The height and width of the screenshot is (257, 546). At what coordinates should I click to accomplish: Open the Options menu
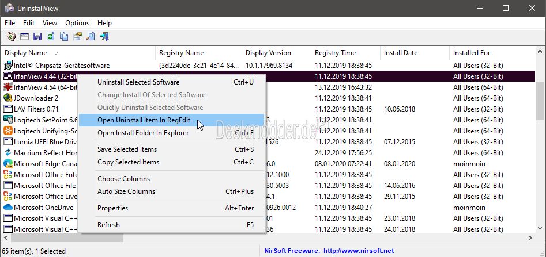point(77,23)
